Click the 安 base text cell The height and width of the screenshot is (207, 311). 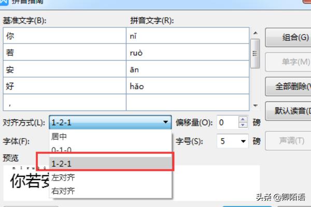65,69
